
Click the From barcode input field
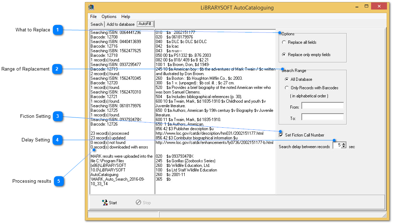pos(323,106)
